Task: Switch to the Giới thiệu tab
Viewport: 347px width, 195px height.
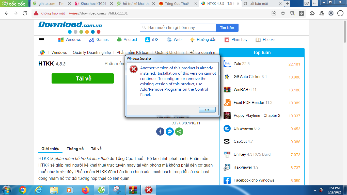Action: tap(50, 149)
